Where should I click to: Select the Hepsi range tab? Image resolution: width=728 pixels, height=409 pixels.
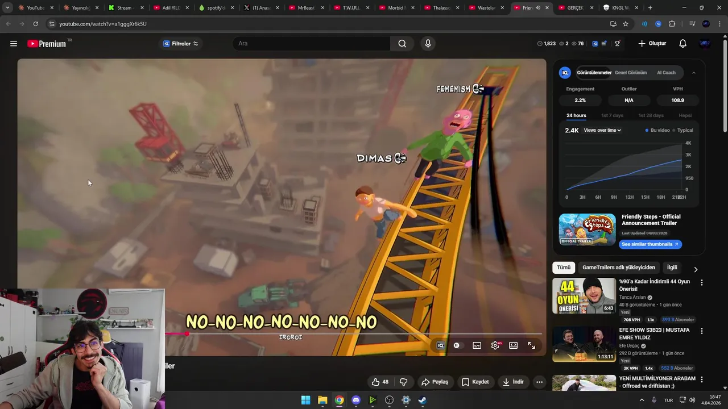[685, 115]
